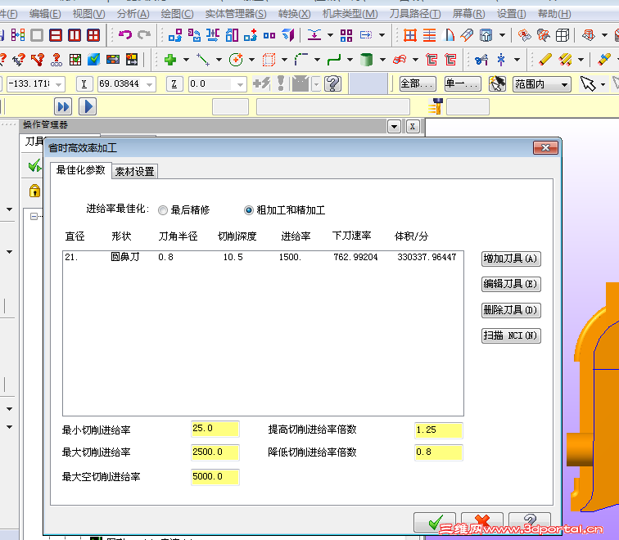Screen dimensions: 619x540
Task: Click the create rectangle tool icon
Action: pyautogui.click(x=269, y=60)
